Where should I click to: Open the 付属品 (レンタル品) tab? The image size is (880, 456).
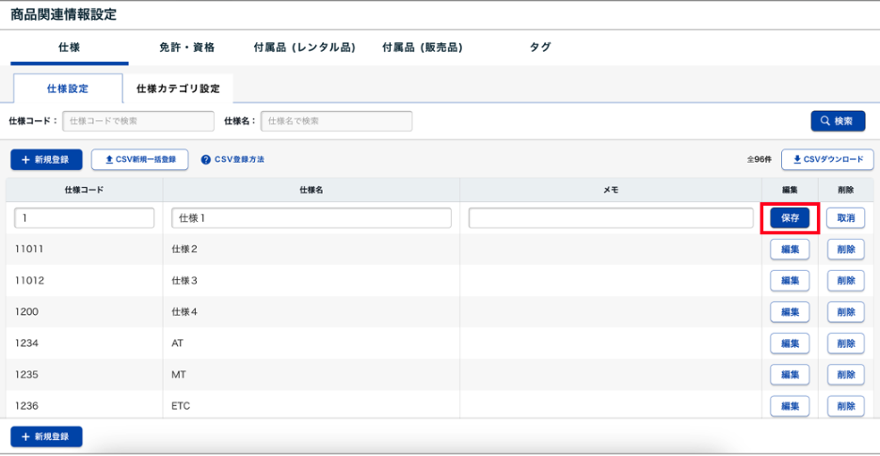304,47
